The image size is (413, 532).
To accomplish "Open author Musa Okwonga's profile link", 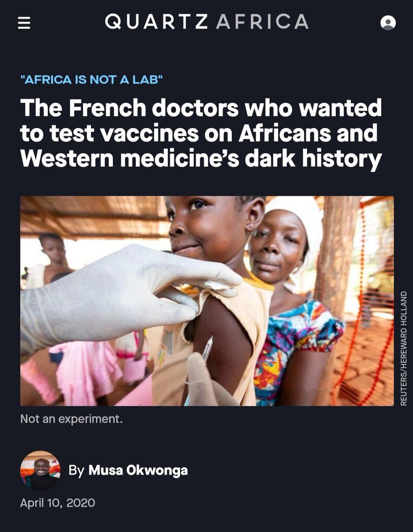I will tap(138, 470).
